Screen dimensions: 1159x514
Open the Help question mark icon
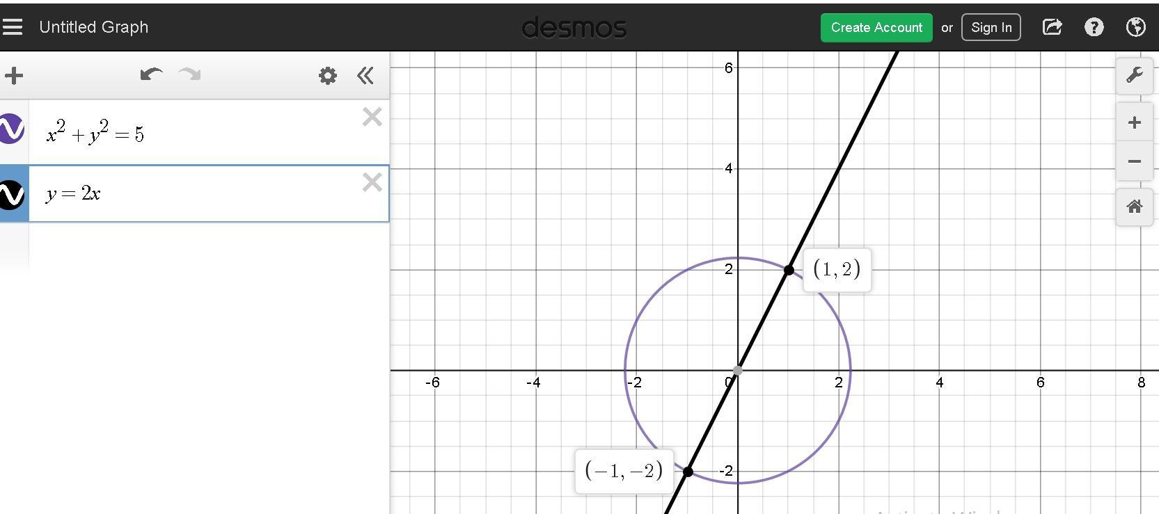coord(1094,27)
